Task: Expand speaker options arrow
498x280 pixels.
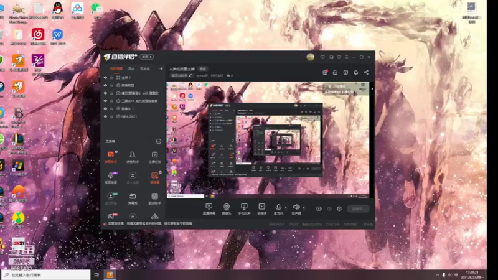Action: click(x=304, y=208)
